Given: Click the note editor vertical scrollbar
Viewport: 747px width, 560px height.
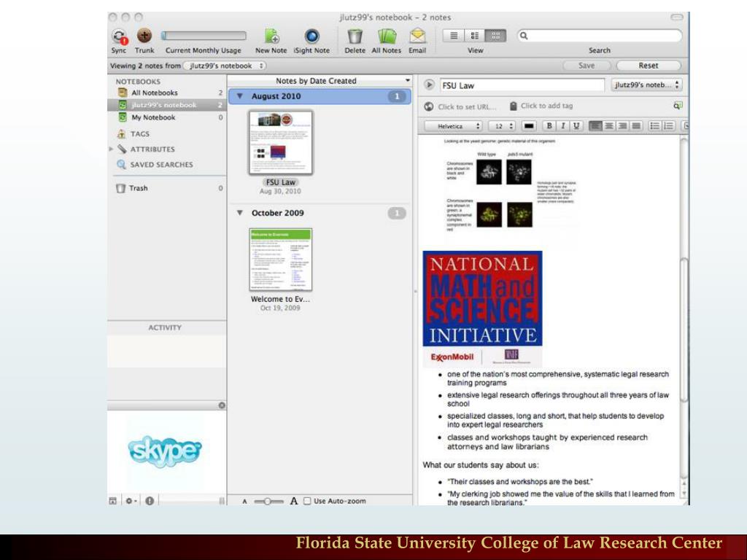Looking at the screenshot, I should click(x=684, y=330).
